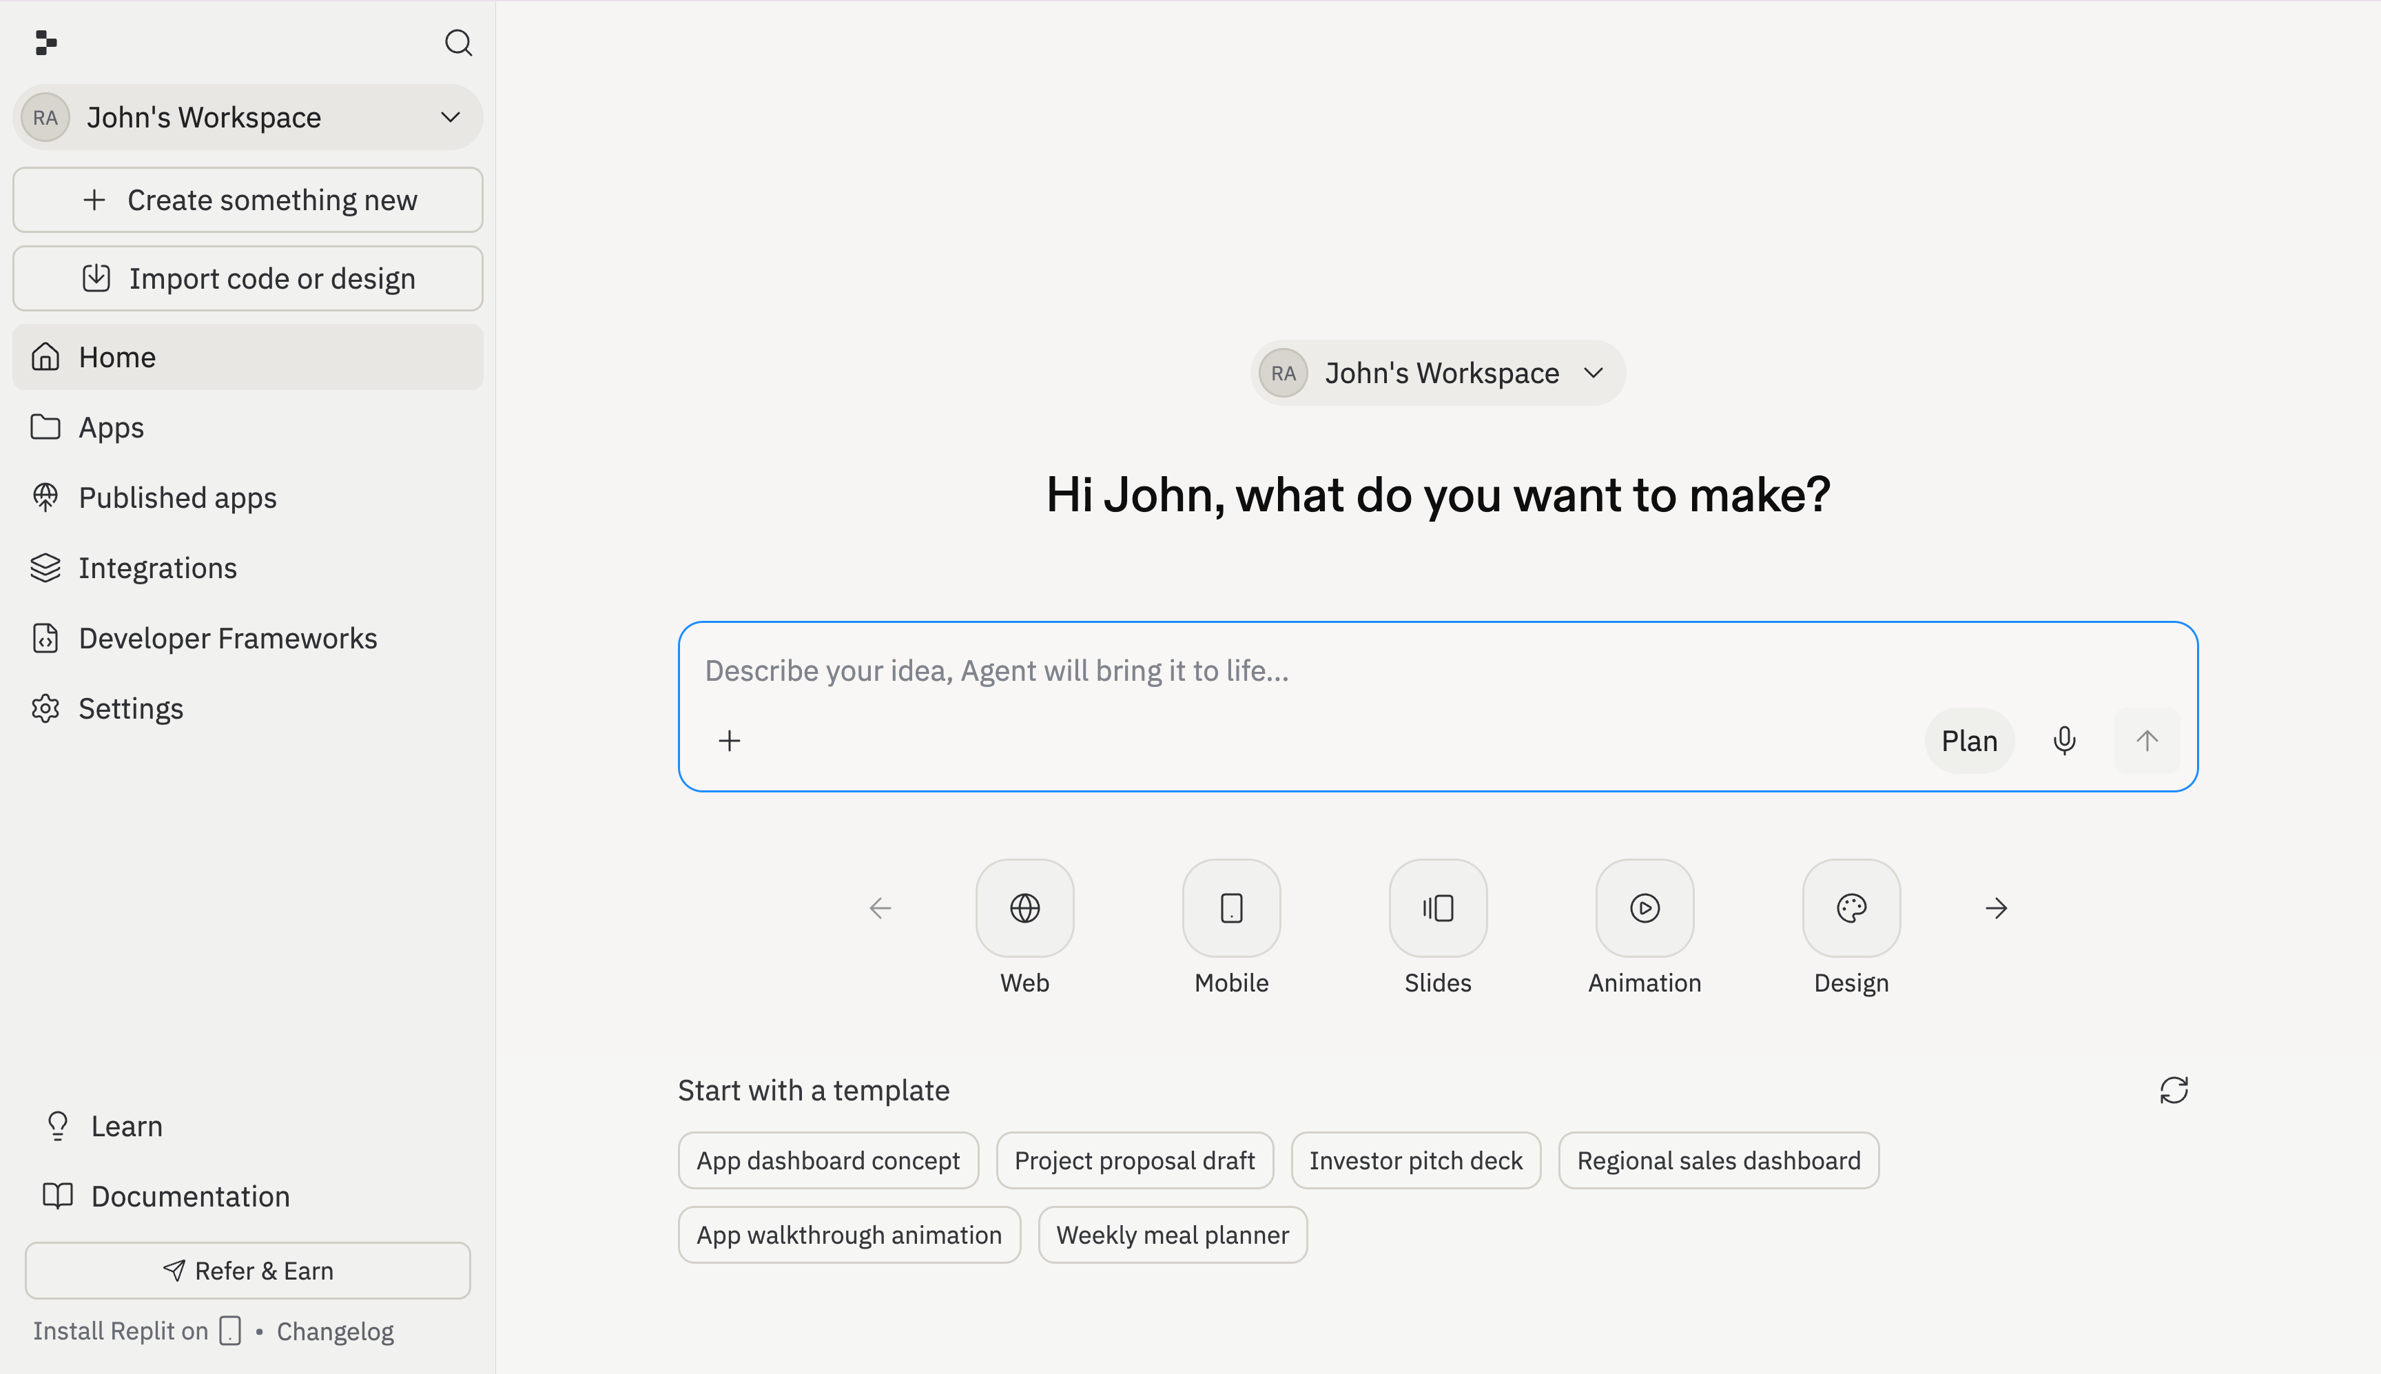This screenshot has width=2381, height=1374.
Task: Open Published apps section
Action: (x=176, y=496)
